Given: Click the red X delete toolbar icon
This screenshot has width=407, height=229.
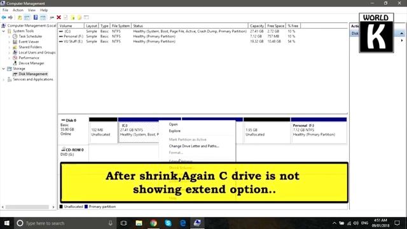Looking at the screenshot, I should click(59, 17).
